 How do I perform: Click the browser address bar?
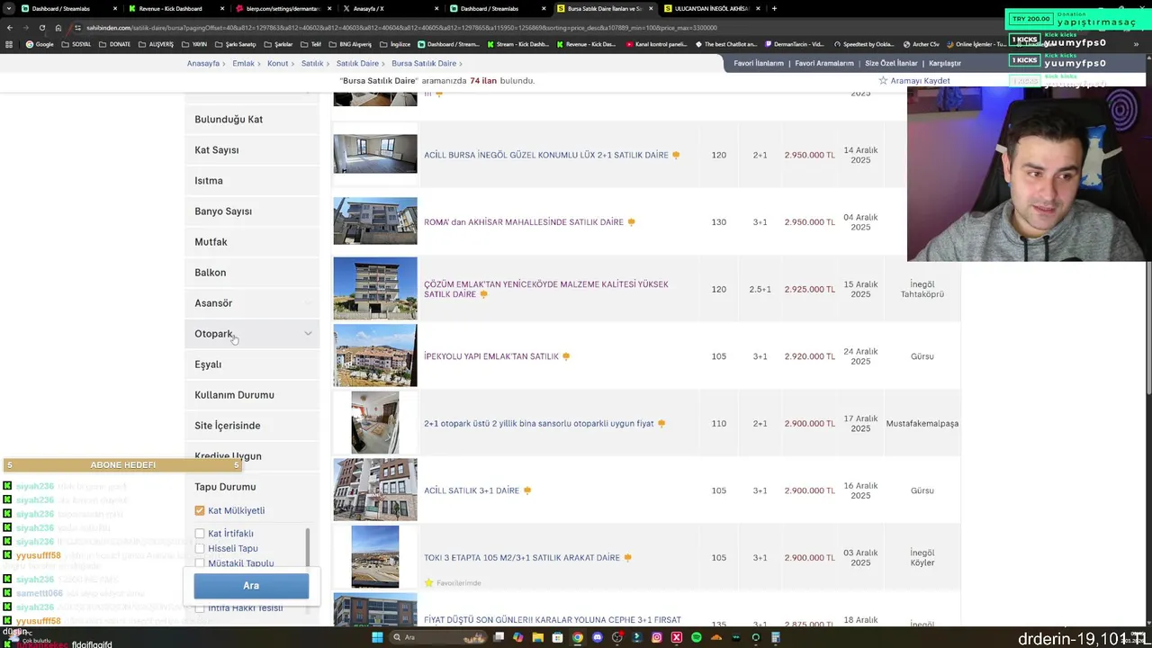pyautogui.click(x=396, y=27)
